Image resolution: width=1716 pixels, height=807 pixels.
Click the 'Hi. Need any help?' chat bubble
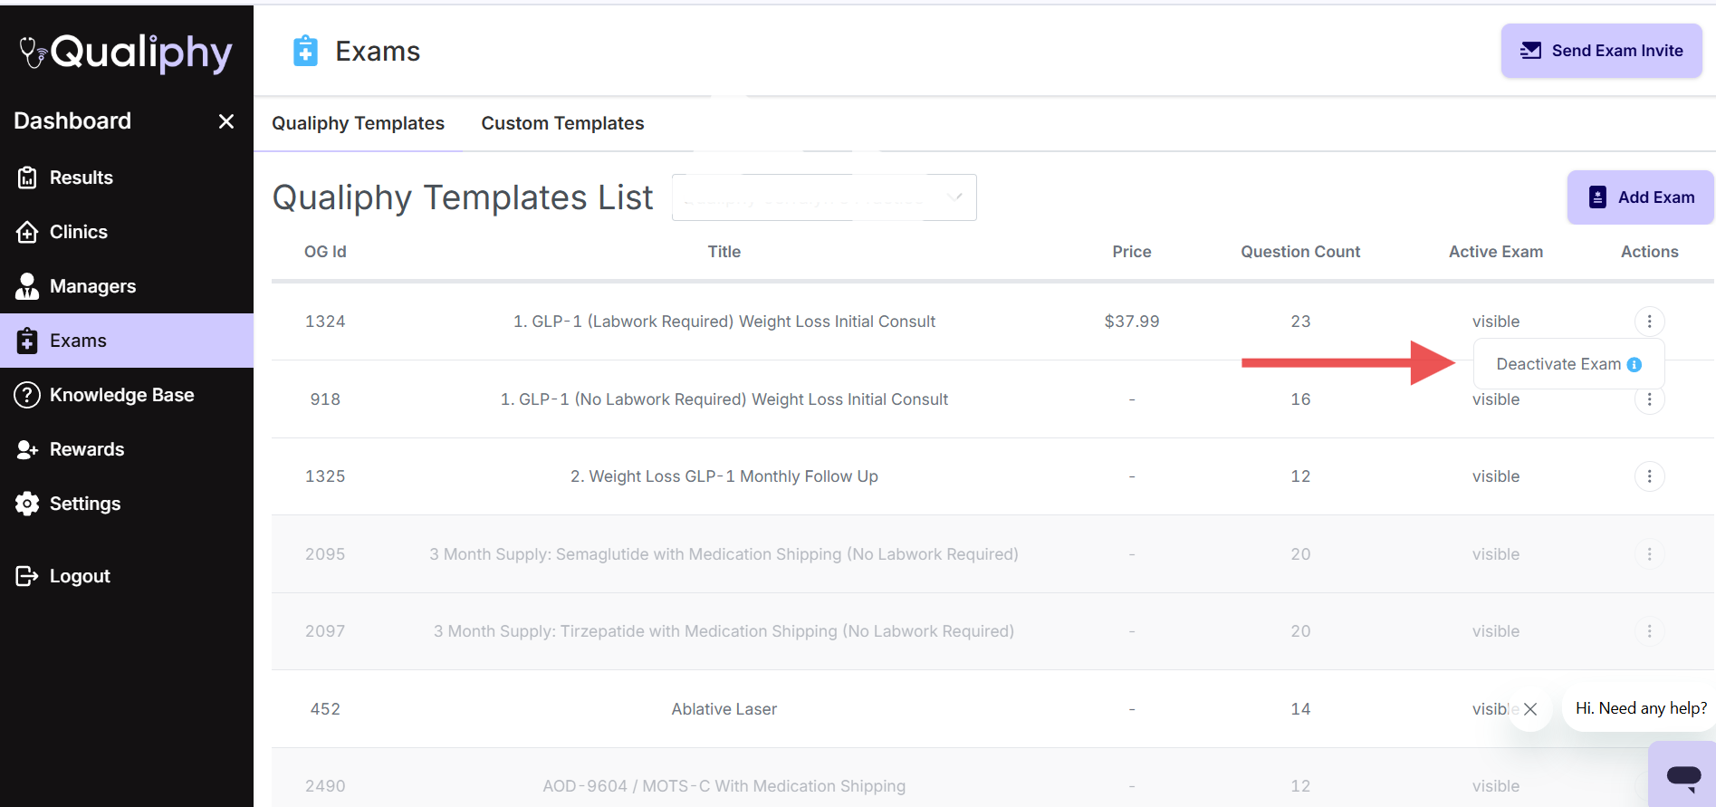point(1641,708)
